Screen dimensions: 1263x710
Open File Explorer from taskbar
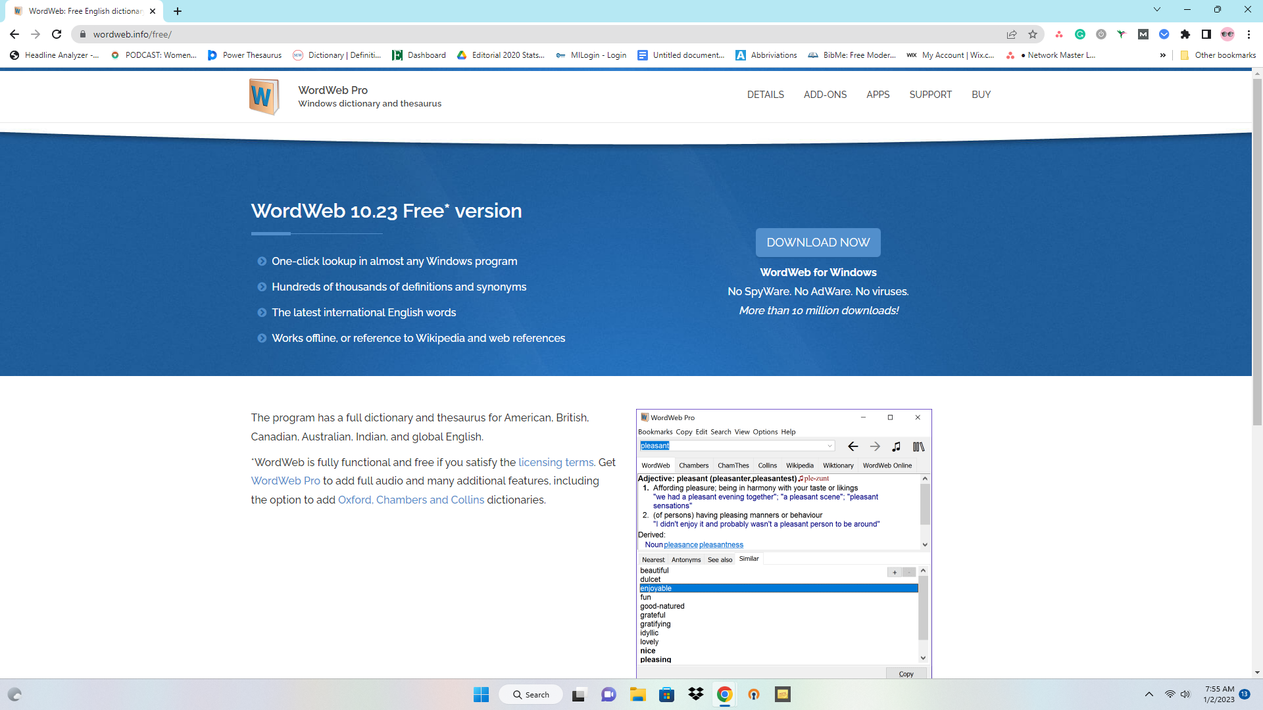coord(637,694)
